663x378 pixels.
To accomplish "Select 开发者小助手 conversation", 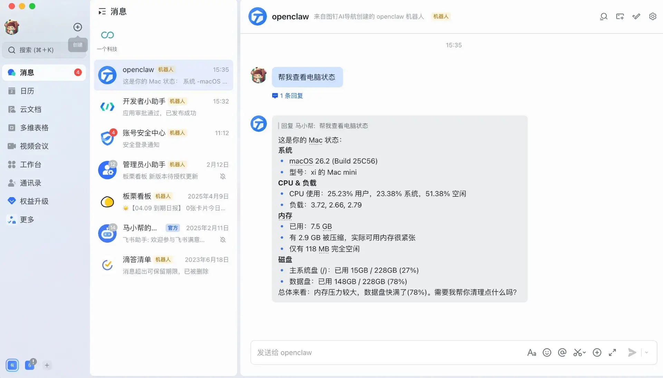I will 163,107.
